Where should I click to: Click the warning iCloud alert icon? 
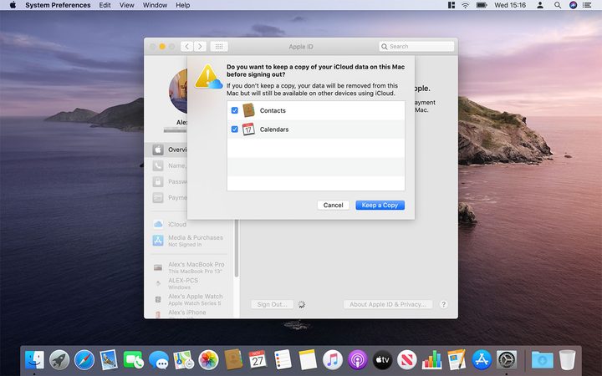(208, 77)
